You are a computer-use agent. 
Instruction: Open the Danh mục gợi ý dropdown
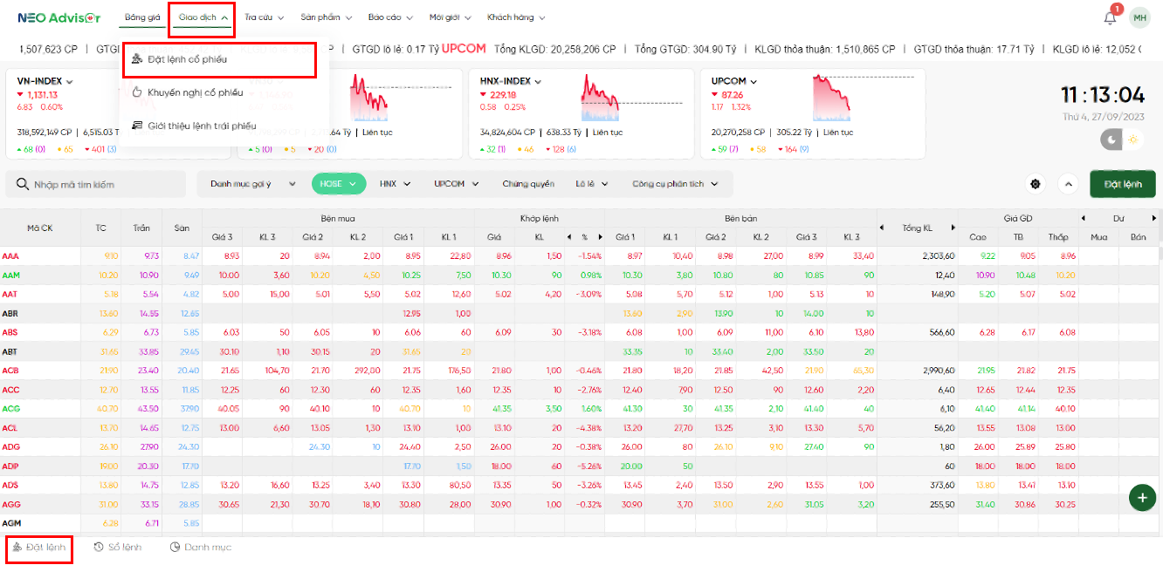(247, 184)
